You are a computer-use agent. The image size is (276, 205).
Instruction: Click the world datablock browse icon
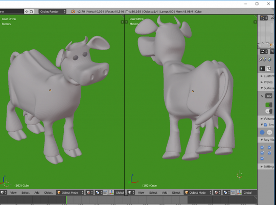tap(262, 69)
